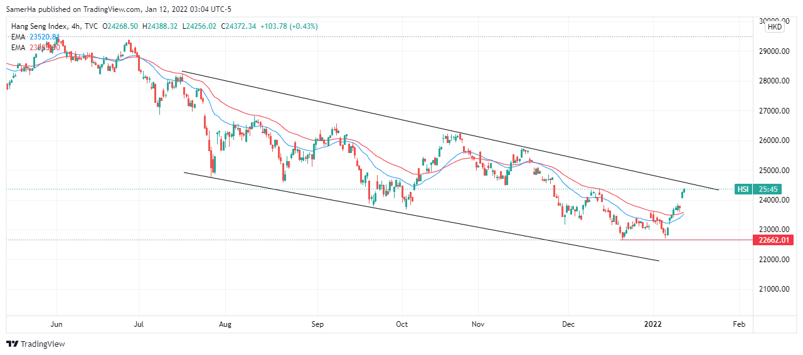The height and width of the screenshot is (355, 803).
Task: Click the Dec label on the time axis
Action: point(568,324)
